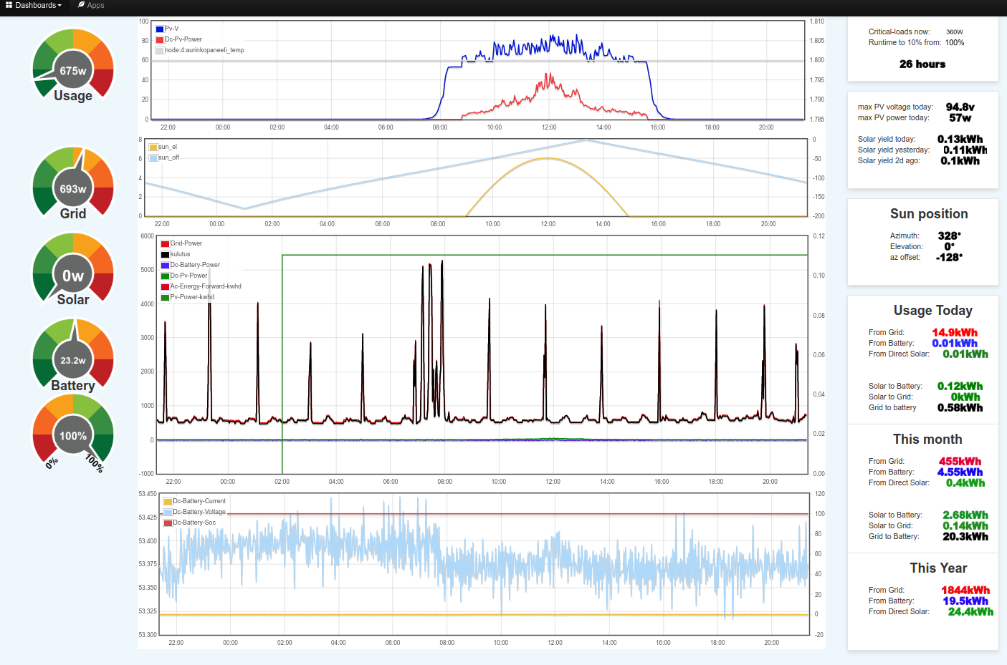Screen dimensions: 1007x665
Task: Open the Dashboards dropdown menu
Action: tap(34, 6)
